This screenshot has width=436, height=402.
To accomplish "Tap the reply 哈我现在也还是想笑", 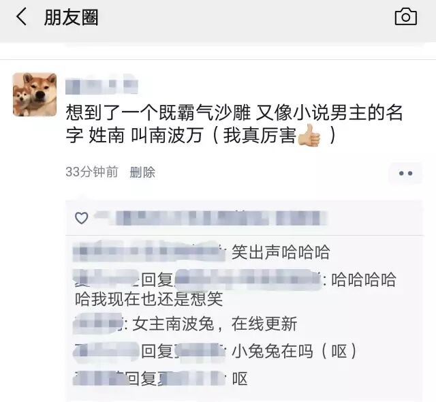I will [149, 299].
